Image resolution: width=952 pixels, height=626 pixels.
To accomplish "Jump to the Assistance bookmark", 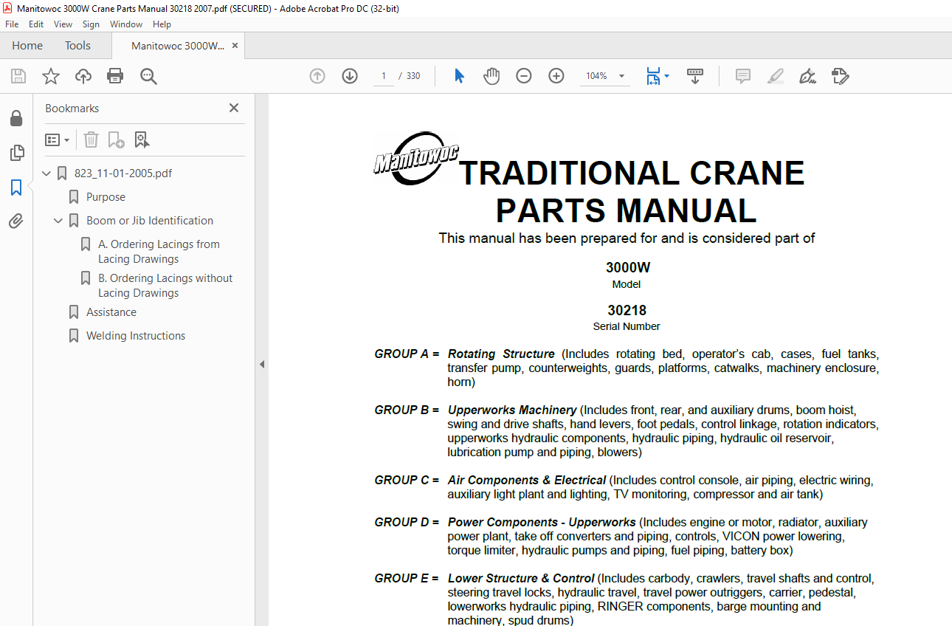I will coord(111,312).
